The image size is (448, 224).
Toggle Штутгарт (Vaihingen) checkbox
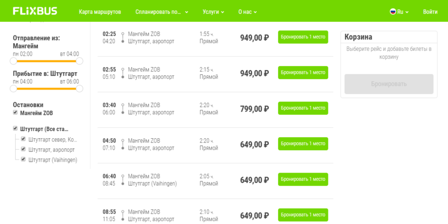coord(23,160)
